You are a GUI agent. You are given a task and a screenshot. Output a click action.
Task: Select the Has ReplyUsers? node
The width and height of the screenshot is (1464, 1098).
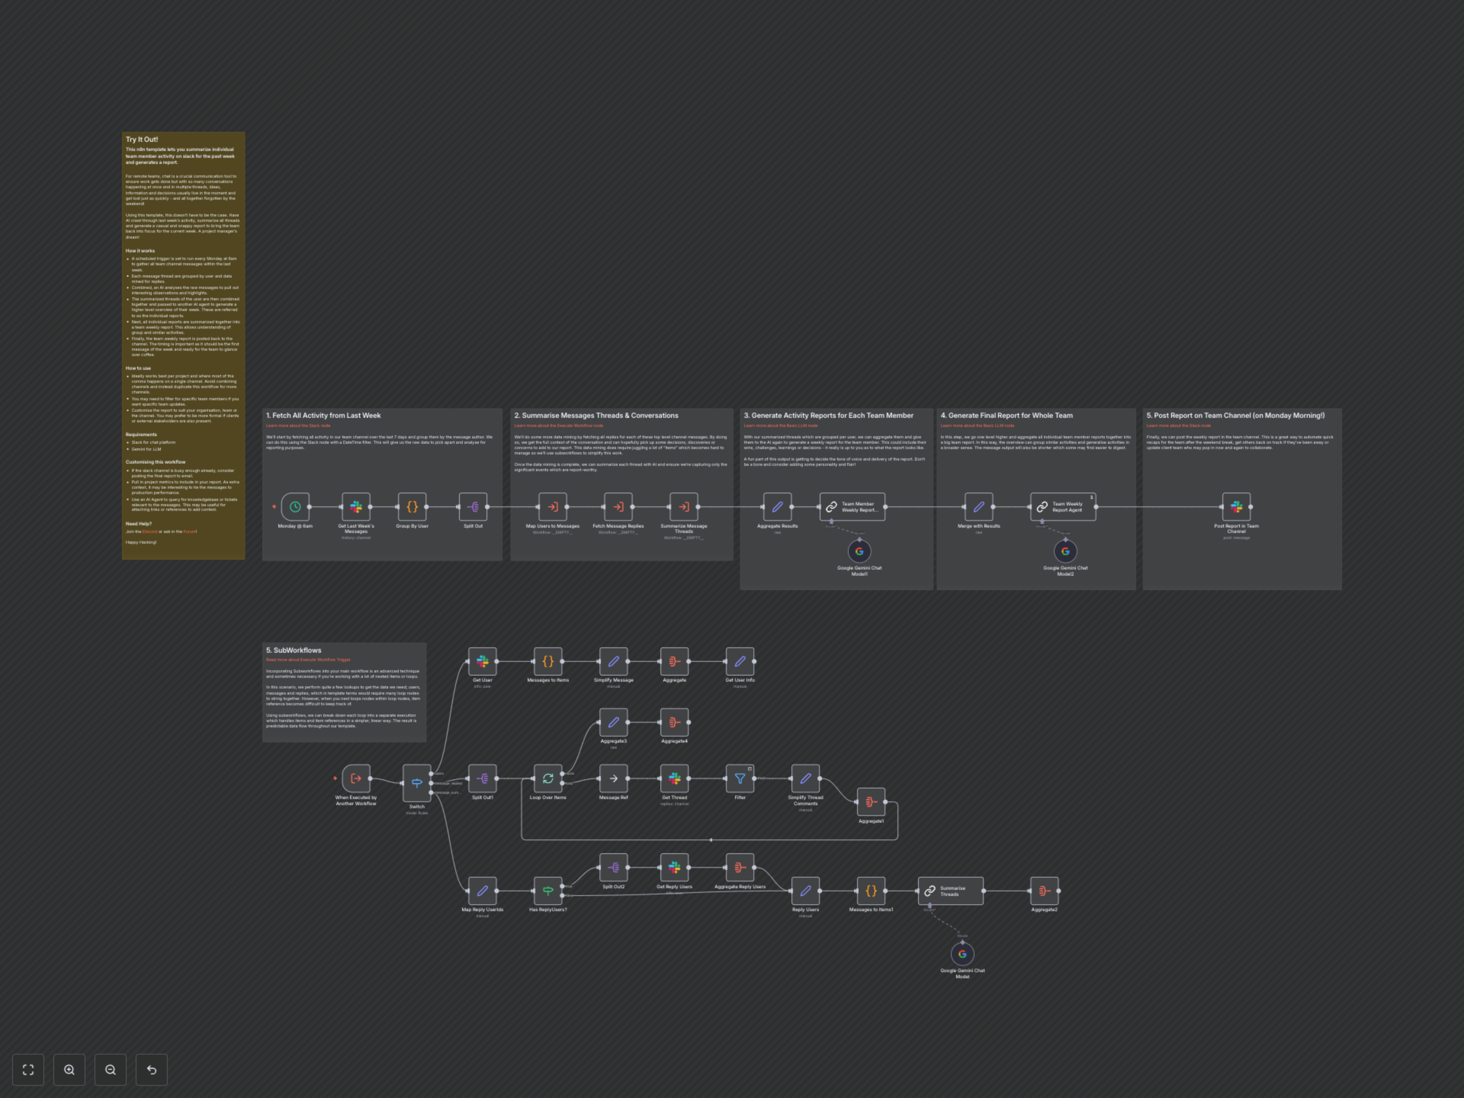547,891
